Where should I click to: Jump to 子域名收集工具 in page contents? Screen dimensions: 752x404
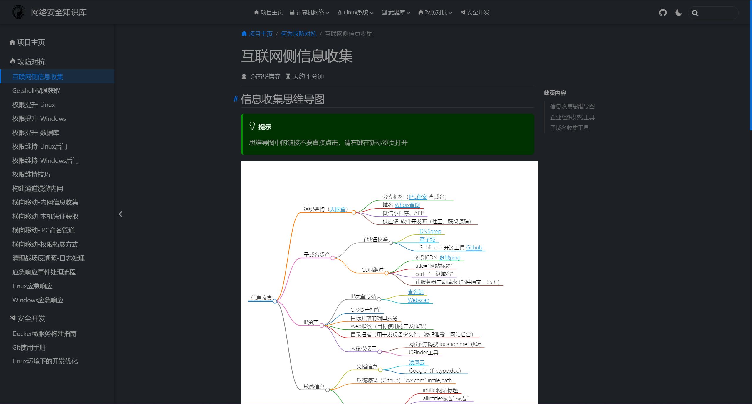point(569,128)
